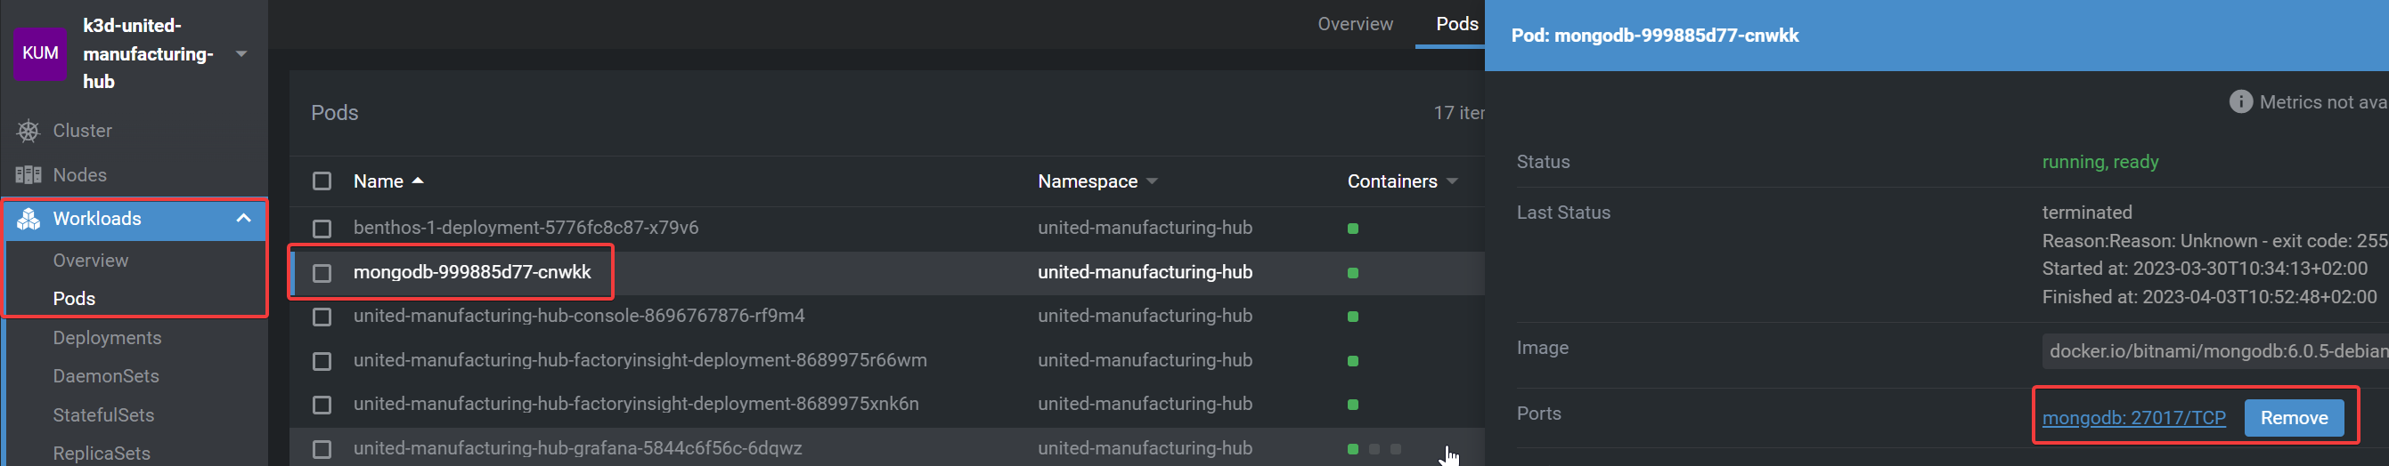Click the docker.io/bitnami/mongodb image field

point(2214,351)
